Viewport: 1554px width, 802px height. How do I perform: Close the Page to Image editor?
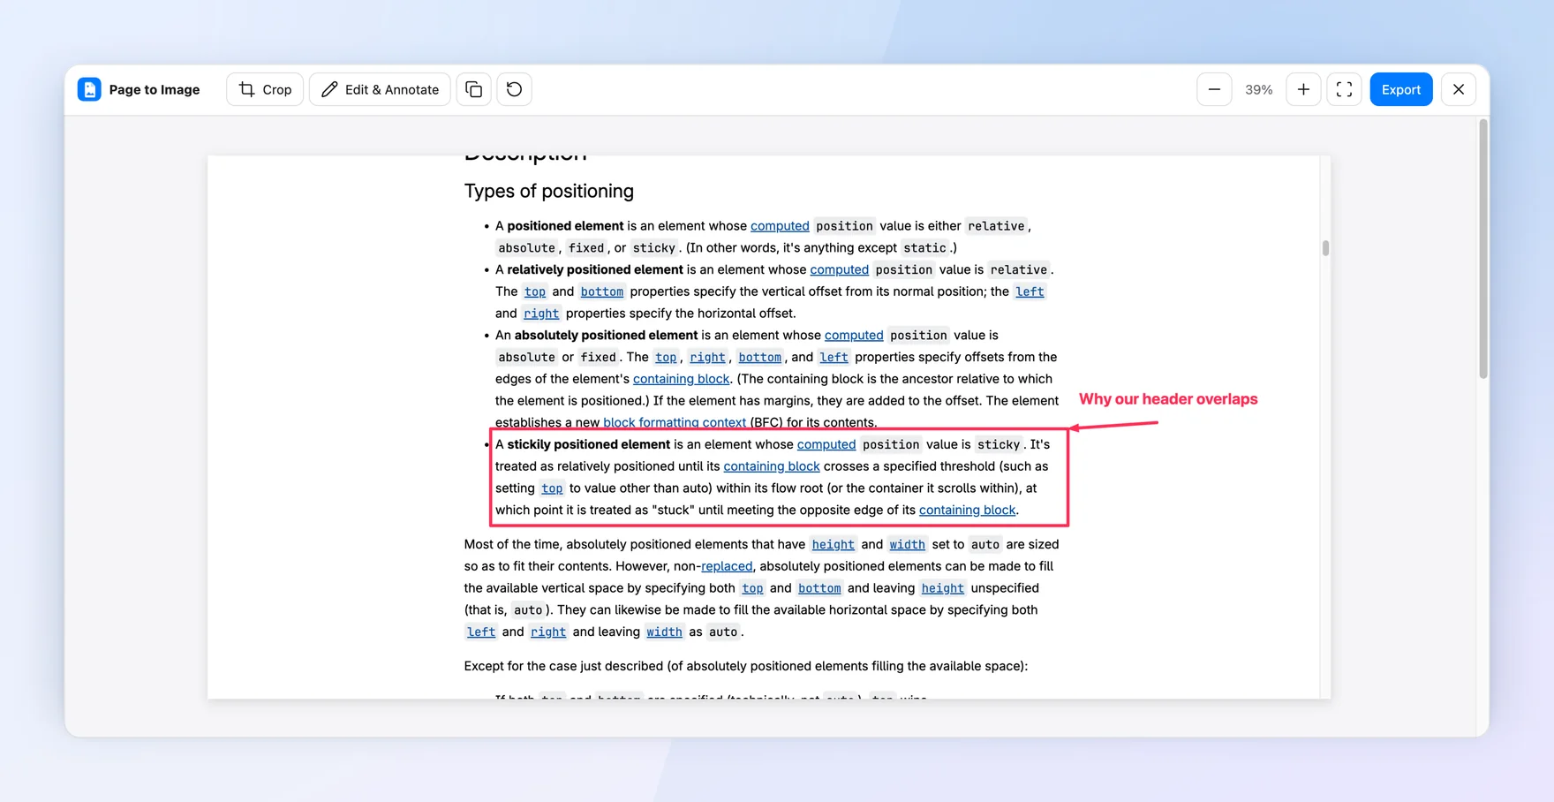[x=1459, y=89]
